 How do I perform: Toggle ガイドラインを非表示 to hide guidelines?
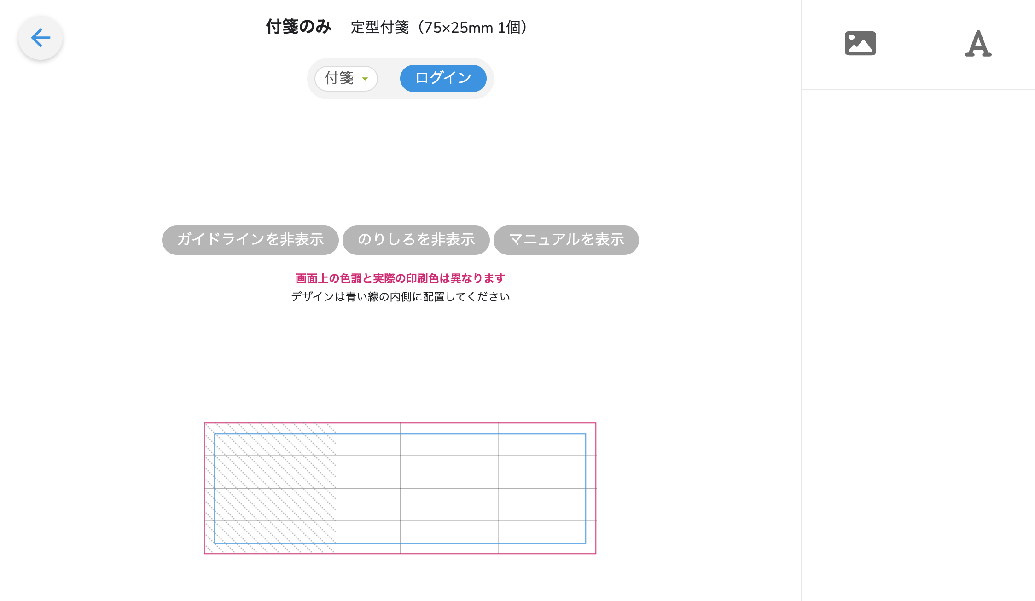coord(250,240)
